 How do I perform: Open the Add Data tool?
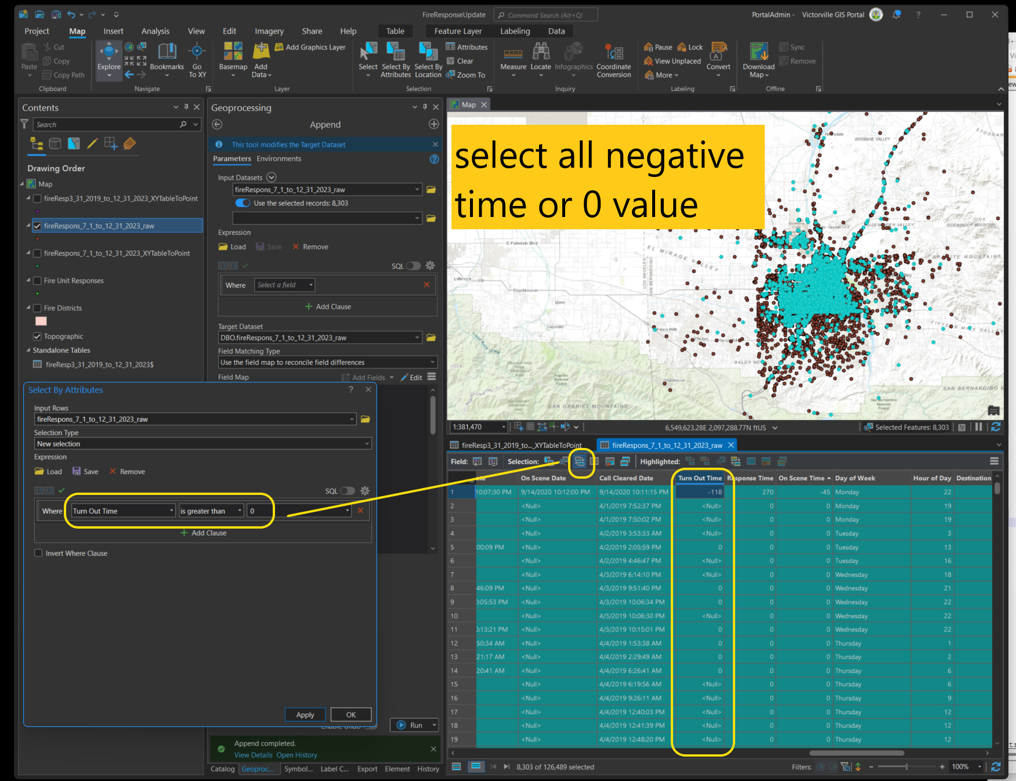coord(262,60)
